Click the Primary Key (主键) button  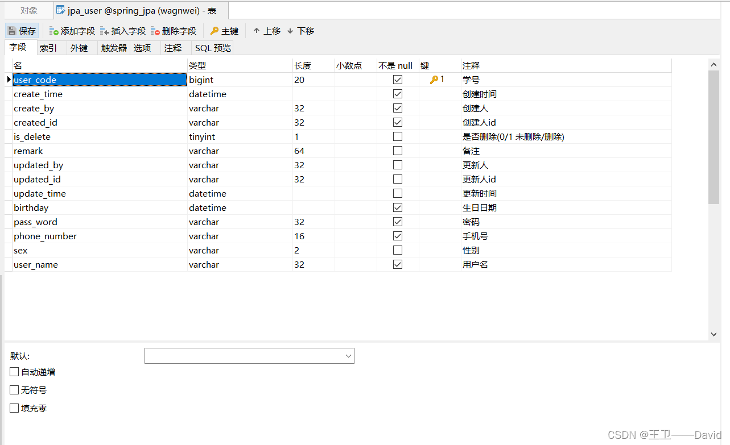click(224, 31)
